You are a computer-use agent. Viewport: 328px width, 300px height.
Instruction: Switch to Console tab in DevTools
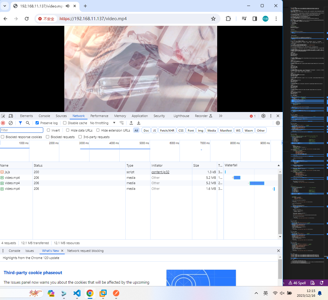pyautogui.click(x=44, y=116)
